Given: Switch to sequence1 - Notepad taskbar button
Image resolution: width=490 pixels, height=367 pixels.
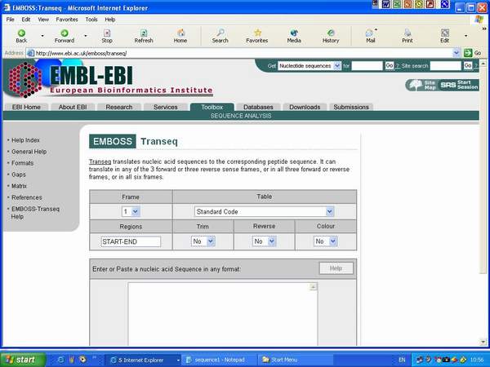Looking at the screenshot, I should coord(219,360).
